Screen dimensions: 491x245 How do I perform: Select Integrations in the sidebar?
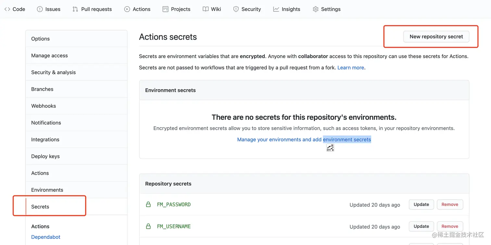pyautogui.click(x=76, y=140)
